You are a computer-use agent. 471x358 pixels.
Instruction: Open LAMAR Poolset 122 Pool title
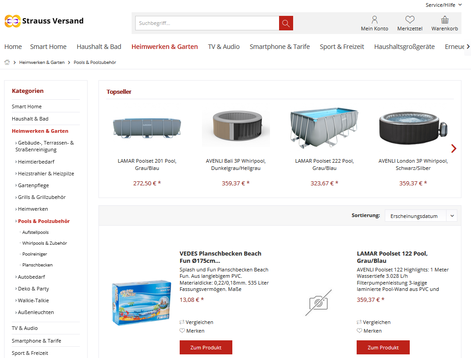tap(392, 257)
